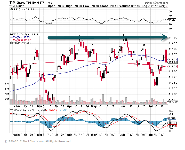This screenshot has width=185, height=150.
Task: Click the 4M volume scale label
Action: coord(7,94)
